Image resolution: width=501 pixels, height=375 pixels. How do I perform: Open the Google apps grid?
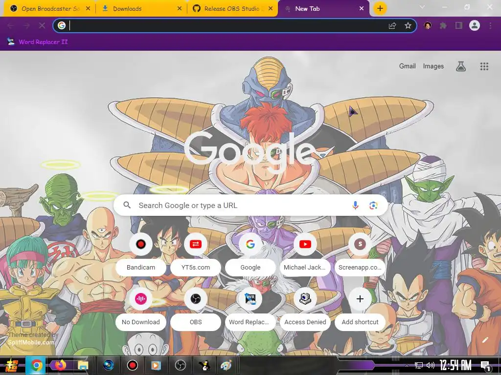(484, 66)
